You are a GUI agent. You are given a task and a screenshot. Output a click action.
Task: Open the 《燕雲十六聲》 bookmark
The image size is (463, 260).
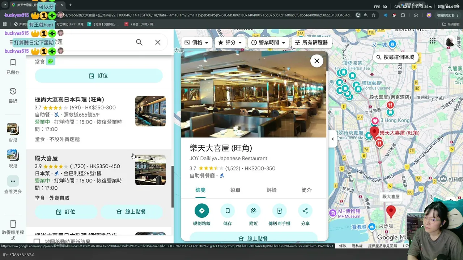pyautogui.click(x=139, y=24)
